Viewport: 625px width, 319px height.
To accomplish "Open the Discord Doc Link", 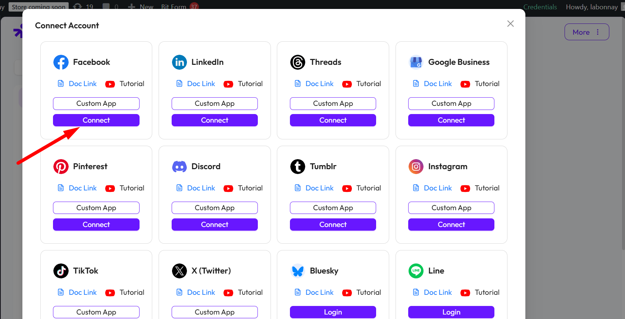I will pos(201,188).
